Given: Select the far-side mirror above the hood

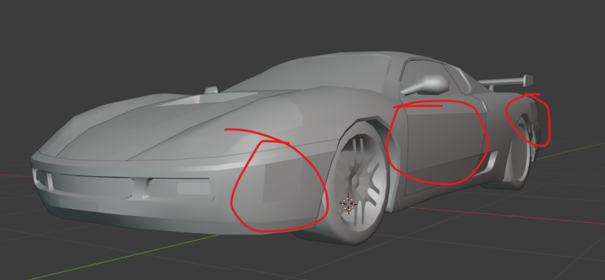Looking at the screenshot, I should [x=210, y=90].
